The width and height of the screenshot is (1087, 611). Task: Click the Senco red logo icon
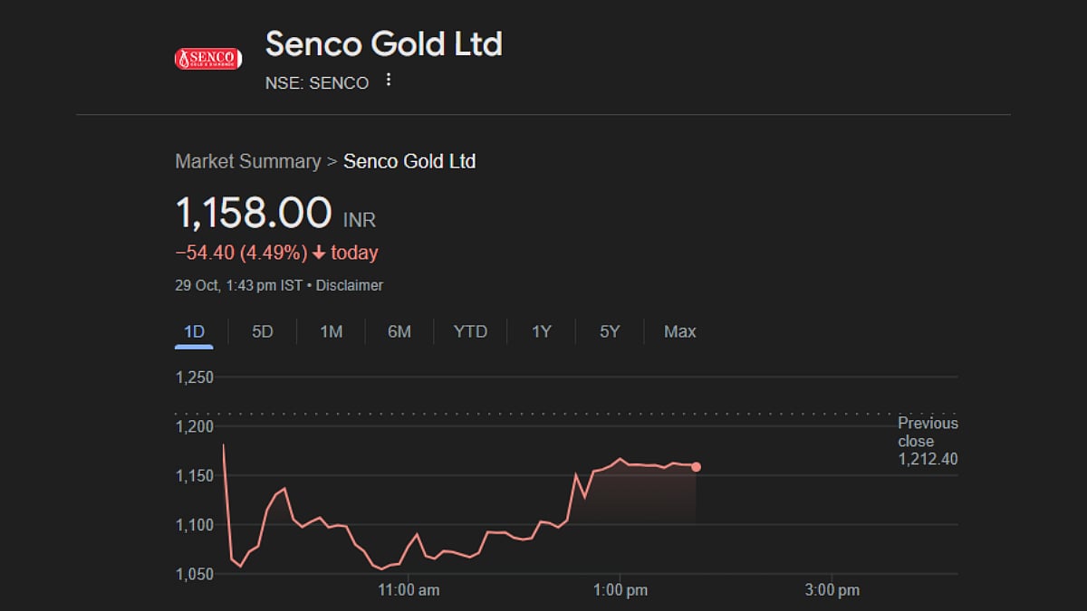point(207,59)
